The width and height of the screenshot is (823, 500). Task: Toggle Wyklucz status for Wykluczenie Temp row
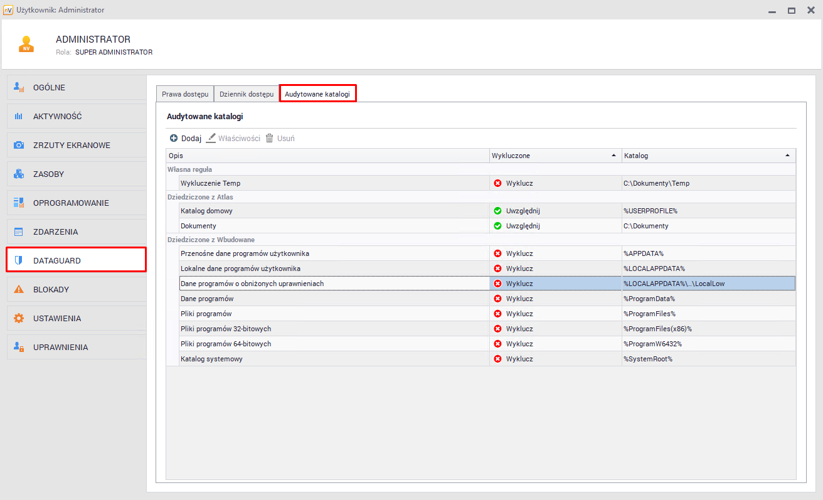click(x=498, y=183)
